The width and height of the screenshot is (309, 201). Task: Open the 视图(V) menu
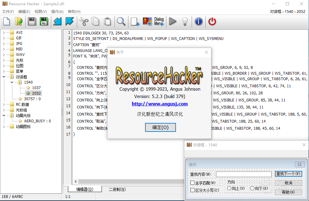tap(41, 12)
